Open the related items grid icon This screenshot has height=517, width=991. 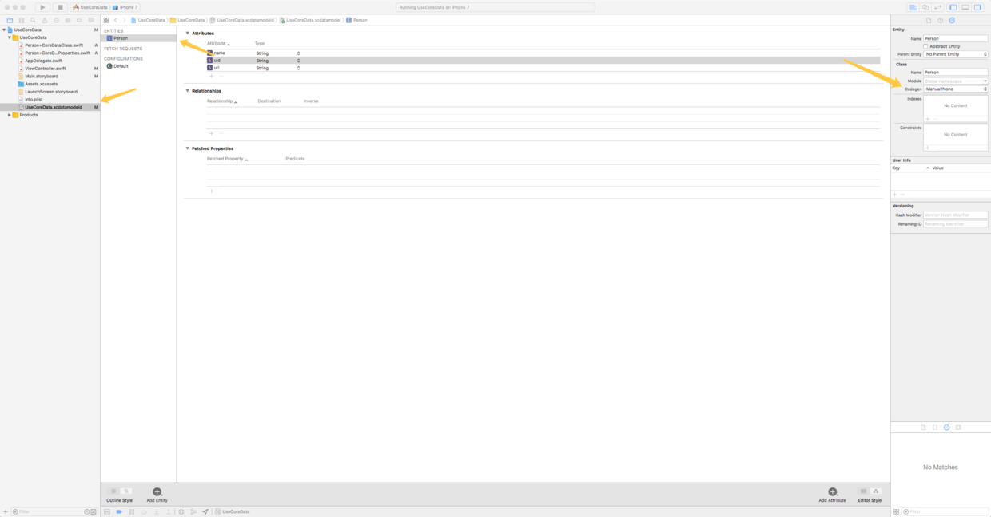click(x=106, y=20)
